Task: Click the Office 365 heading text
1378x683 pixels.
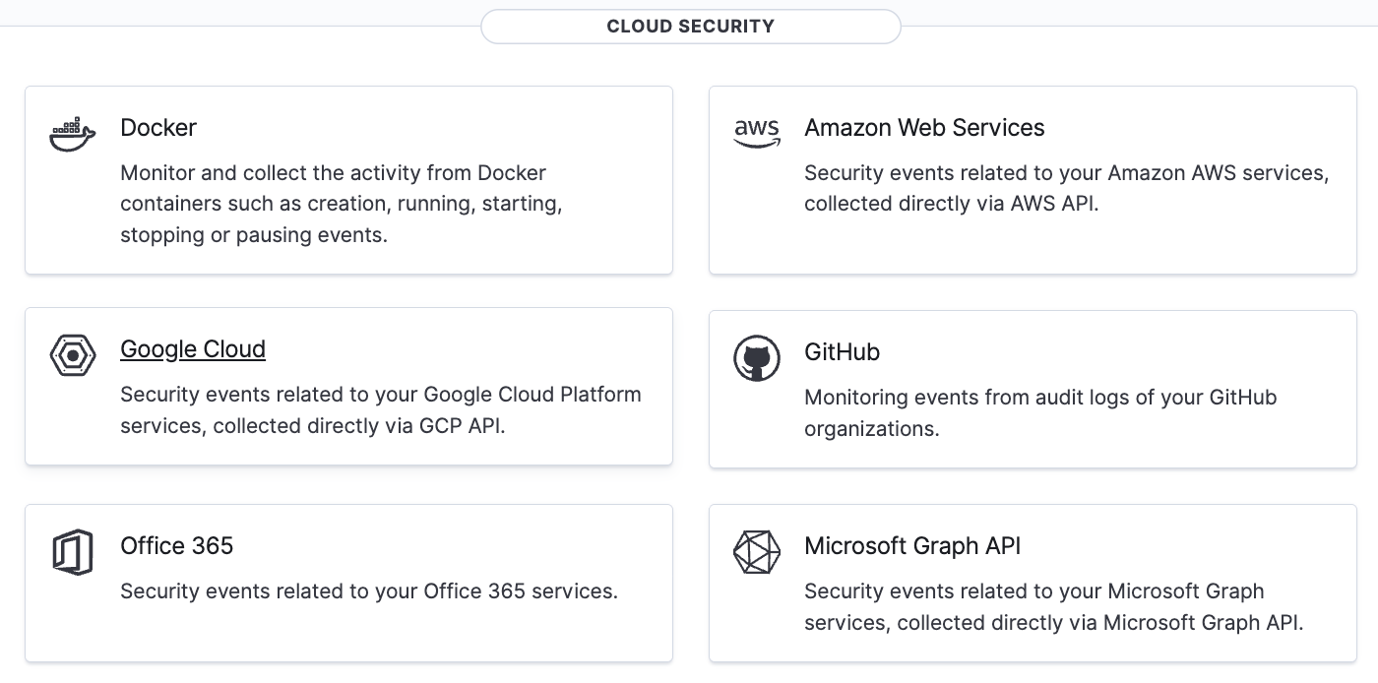Action: [176, 545]
